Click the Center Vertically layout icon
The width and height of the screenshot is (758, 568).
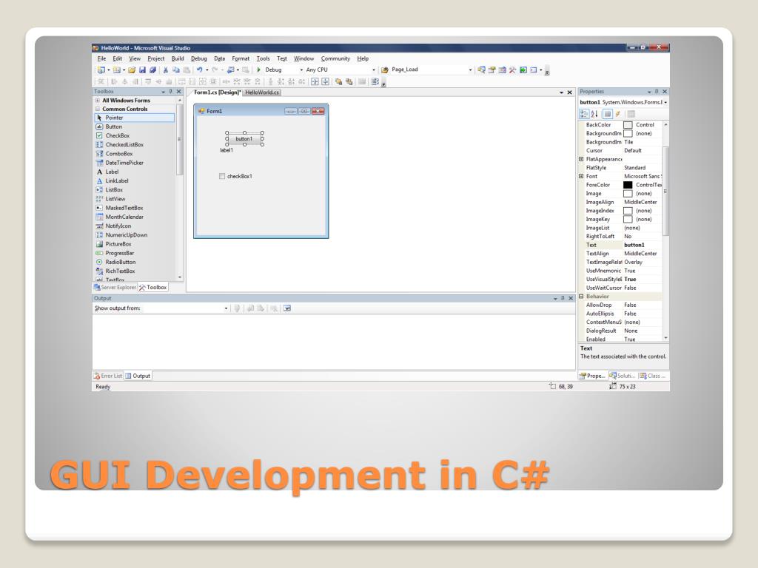tap(326, 81)
